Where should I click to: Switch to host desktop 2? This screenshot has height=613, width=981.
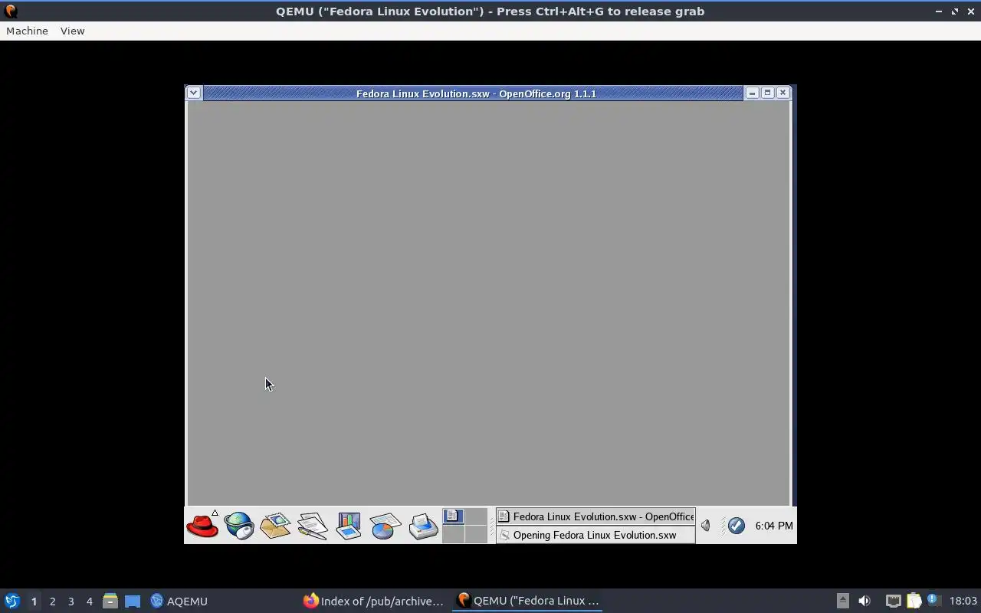(52, 602)
